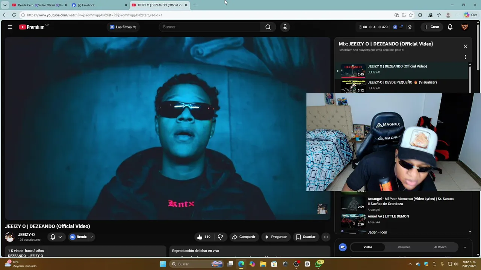Collapse the vidIQ panel chevron
Viewport: 481px width, 270px height.
click(465, 247)
